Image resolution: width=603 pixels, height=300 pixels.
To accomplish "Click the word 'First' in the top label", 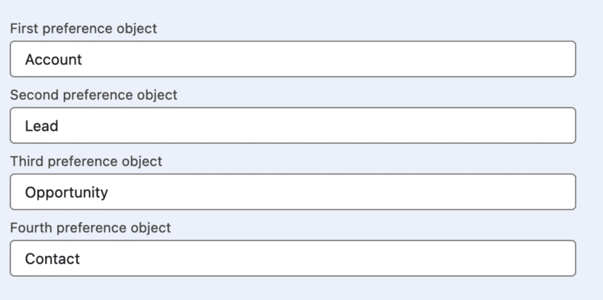I will click(x=22, y=28).
